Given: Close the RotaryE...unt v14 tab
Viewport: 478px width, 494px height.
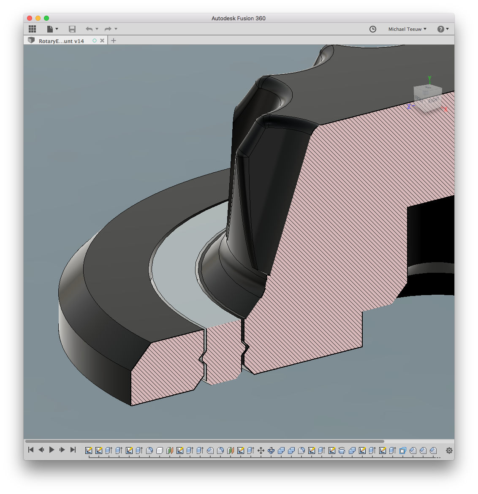Looking at the screenshot, I should 102,41.
